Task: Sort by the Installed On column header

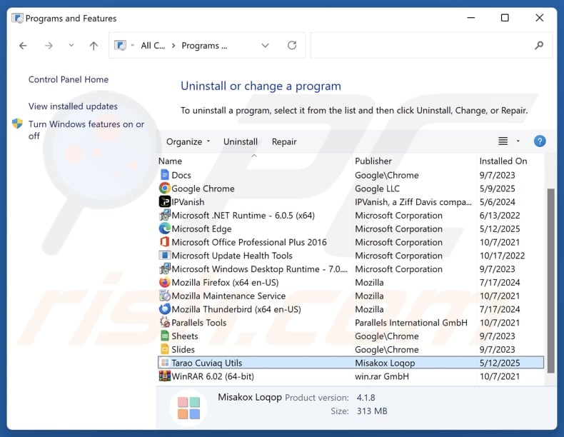Action: (503, 161)
